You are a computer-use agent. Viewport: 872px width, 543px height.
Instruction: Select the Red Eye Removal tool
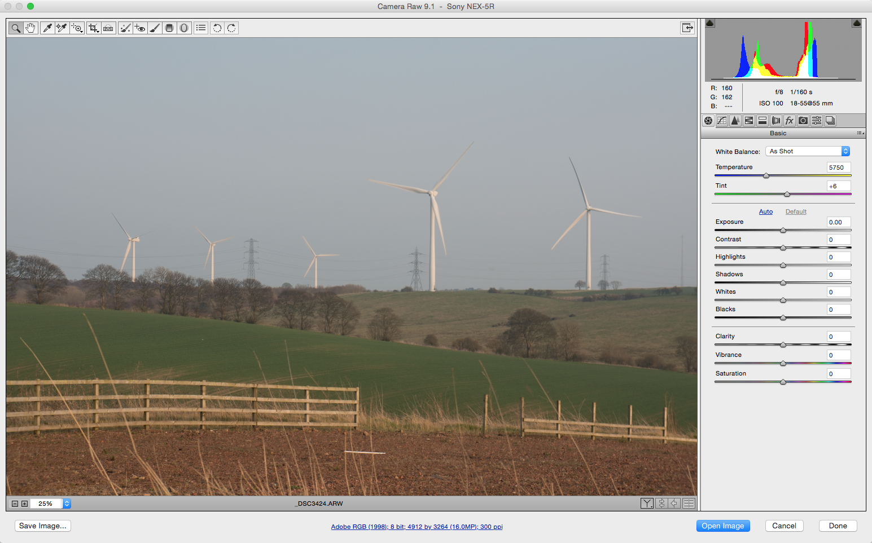[x=140, y=28]
